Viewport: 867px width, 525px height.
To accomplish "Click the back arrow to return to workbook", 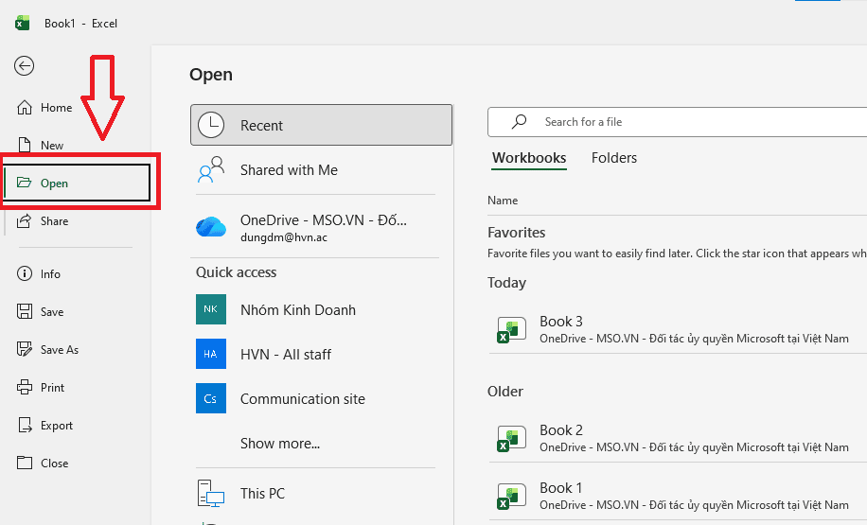I will tap(24, 66).
